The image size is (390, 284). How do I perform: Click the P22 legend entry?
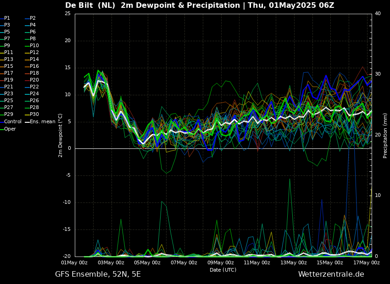pos(32,87)
